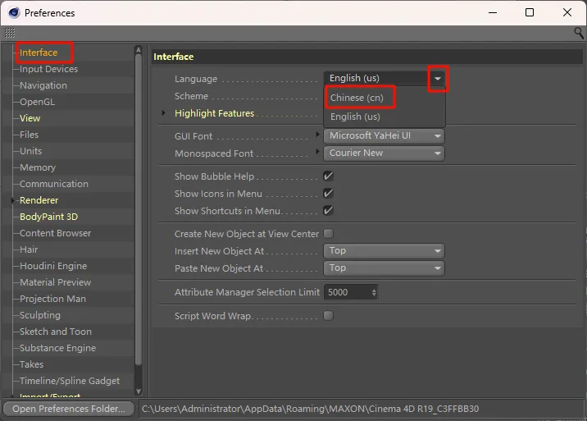Select Material Preview category
The height and width of the screenshot is (421, 587).
click(56, 282)
